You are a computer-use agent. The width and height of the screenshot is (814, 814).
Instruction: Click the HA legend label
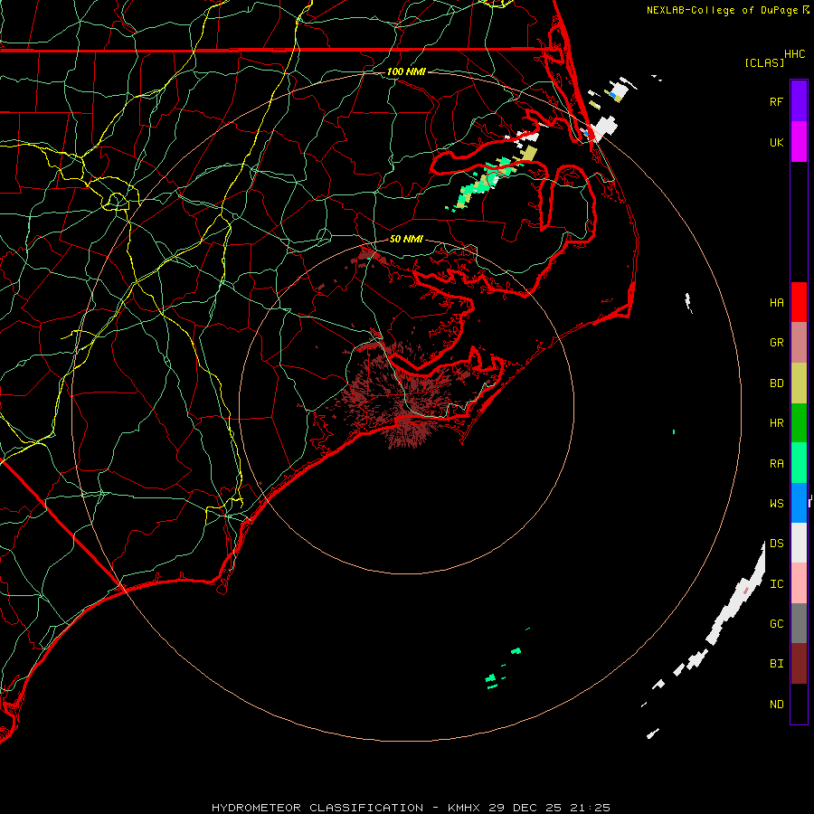pos(776,303)
